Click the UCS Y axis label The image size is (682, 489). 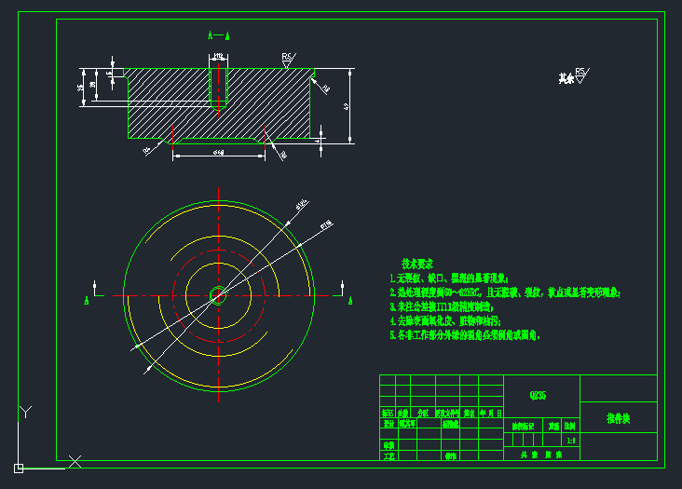(26, 412)
